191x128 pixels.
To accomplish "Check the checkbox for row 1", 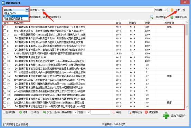I will pos(5,27).
